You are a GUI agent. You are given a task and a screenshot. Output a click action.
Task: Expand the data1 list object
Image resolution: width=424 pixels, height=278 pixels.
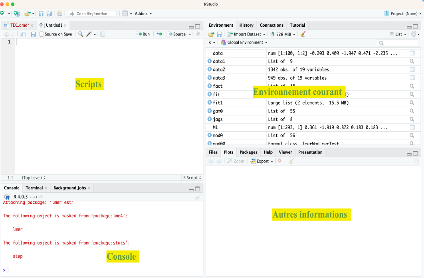click(x=210, y=61)
